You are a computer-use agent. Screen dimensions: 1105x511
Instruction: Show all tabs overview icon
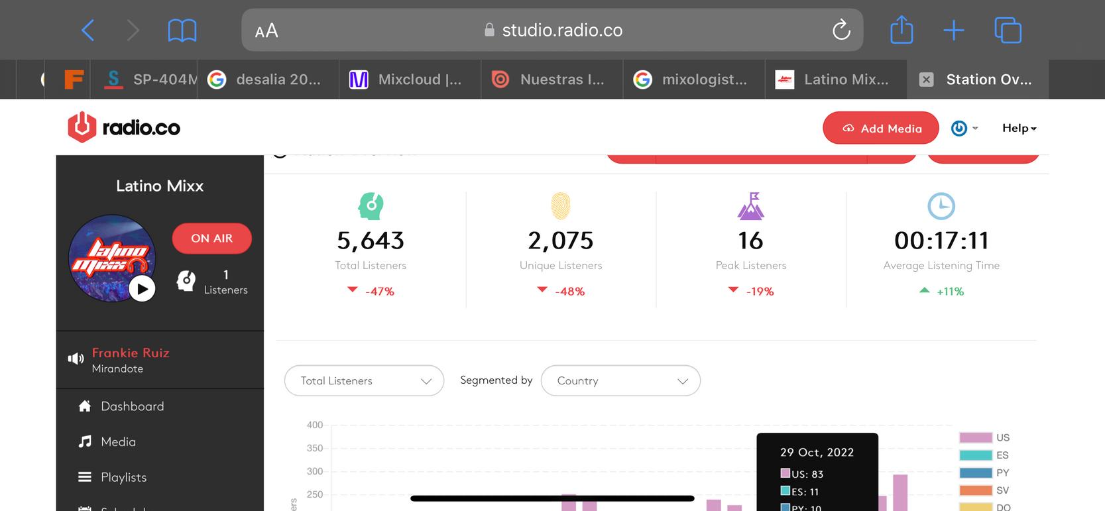[x=1008, y=30]
